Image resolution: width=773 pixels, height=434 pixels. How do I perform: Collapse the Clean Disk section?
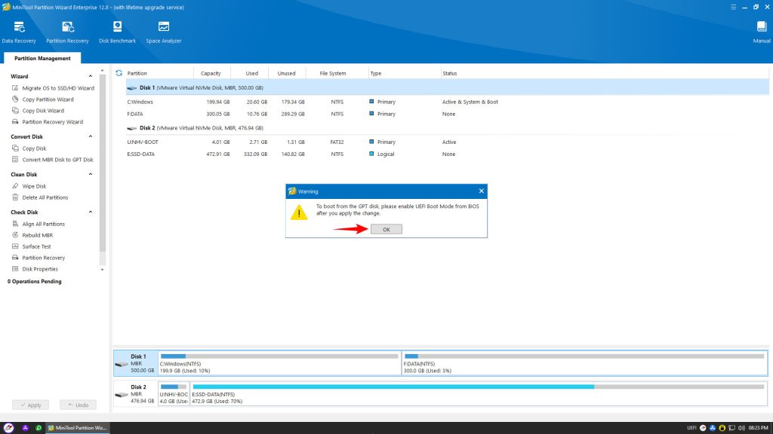[91, 174]
